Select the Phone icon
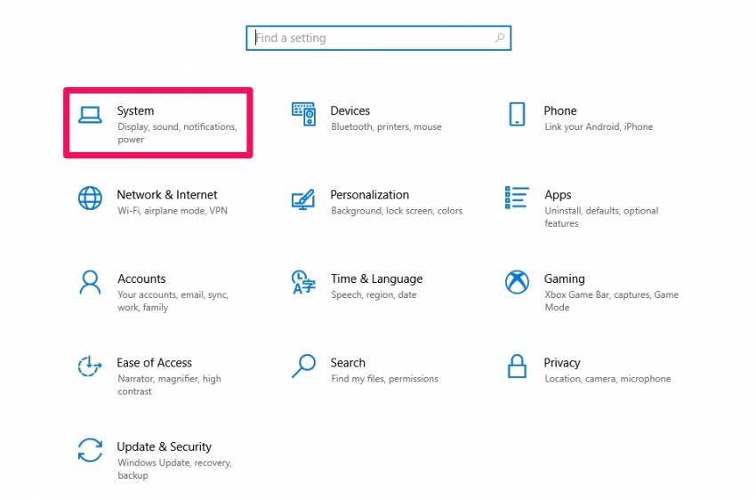Screen dimensions: 756x500 [x=517, y=114]
